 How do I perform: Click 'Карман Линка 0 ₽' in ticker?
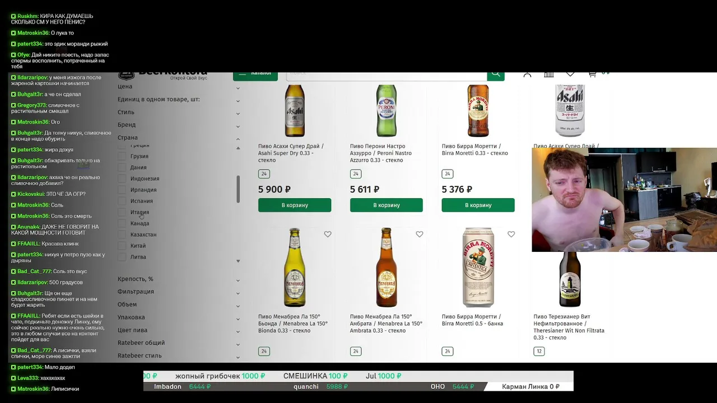530,387
